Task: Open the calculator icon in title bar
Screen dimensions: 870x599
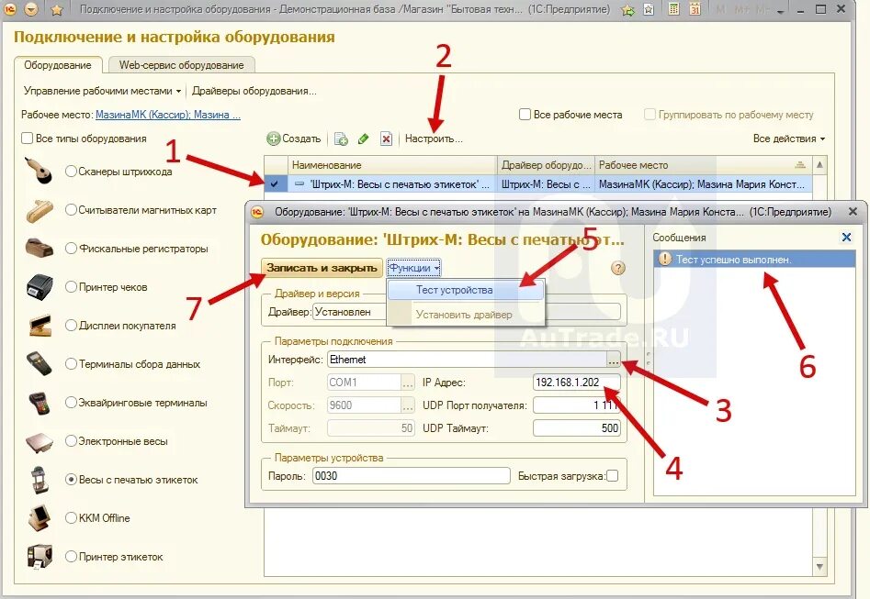Action: click(673, 9)
